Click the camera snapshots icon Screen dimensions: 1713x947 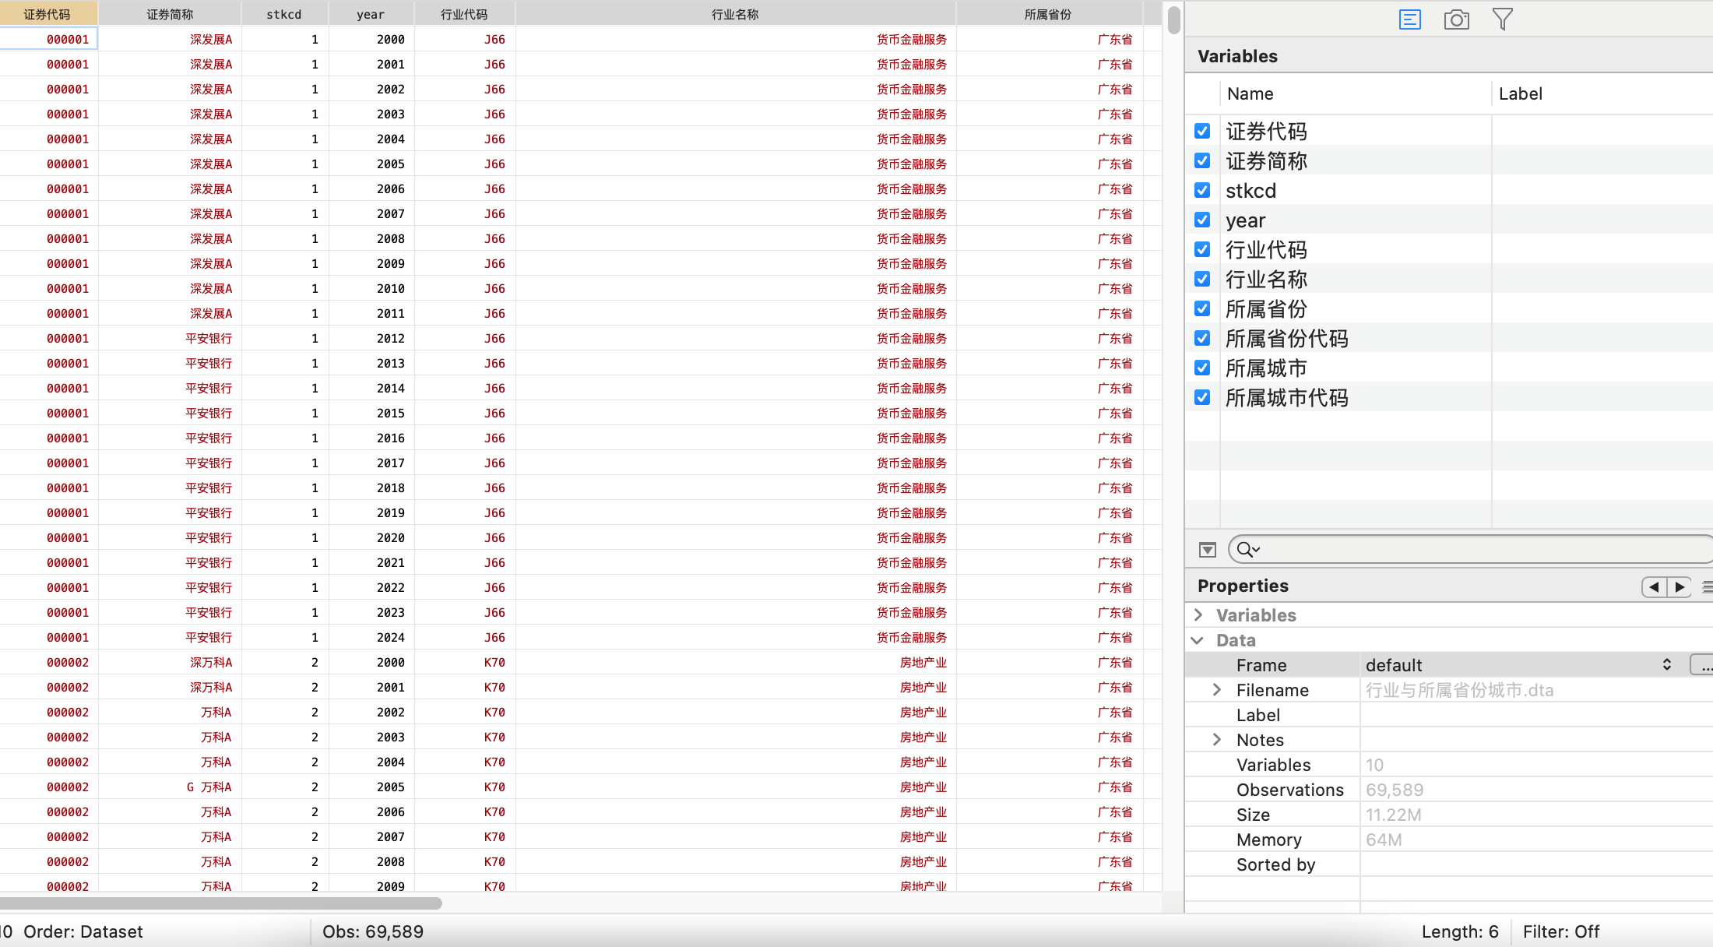click(1456, 19)
